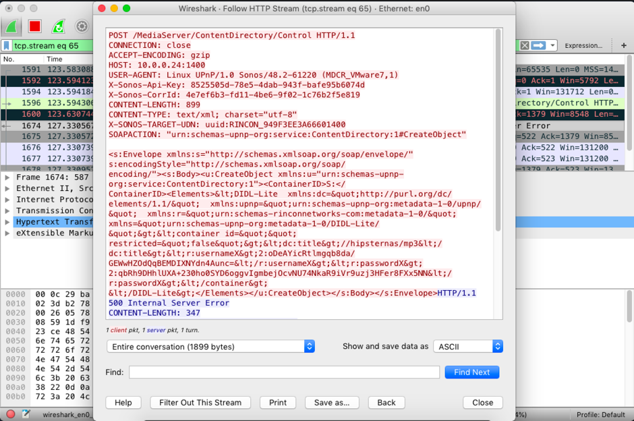
Task: Click the USER-AGENT header line in the stream
Action: coord(254,75)
